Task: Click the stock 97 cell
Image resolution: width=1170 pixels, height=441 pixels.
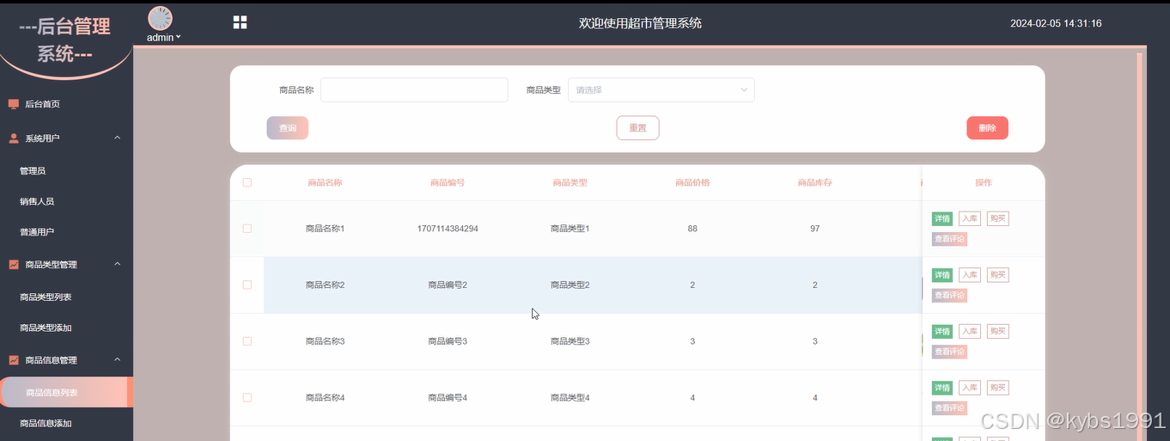Action: point(814,229)
